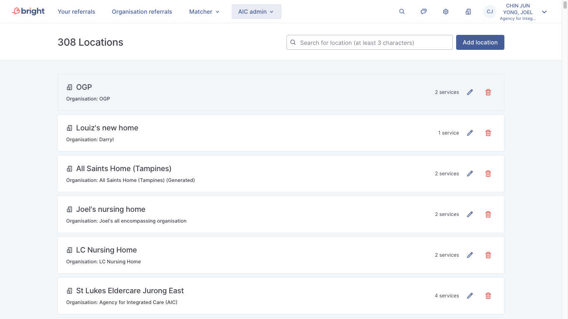Open the Bright logo home link

[x=28, y=11]
